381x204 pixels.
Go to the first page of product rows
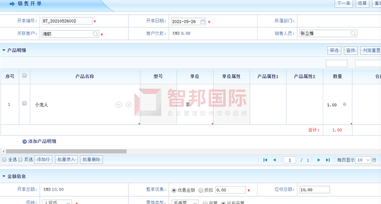tap(266, 160)
